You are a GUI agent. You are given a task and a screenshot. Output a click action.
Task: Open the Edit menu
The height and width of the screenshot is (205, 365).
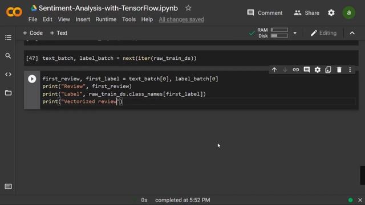click(47, 19)
